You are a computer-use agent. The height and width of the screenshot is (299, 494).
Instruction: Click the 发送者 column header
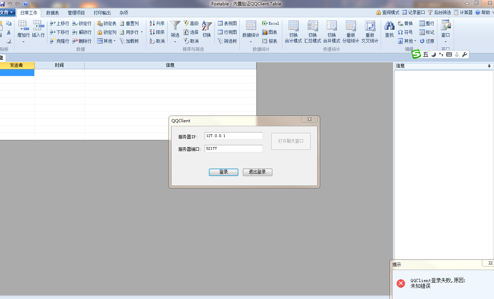pos(17,65)
